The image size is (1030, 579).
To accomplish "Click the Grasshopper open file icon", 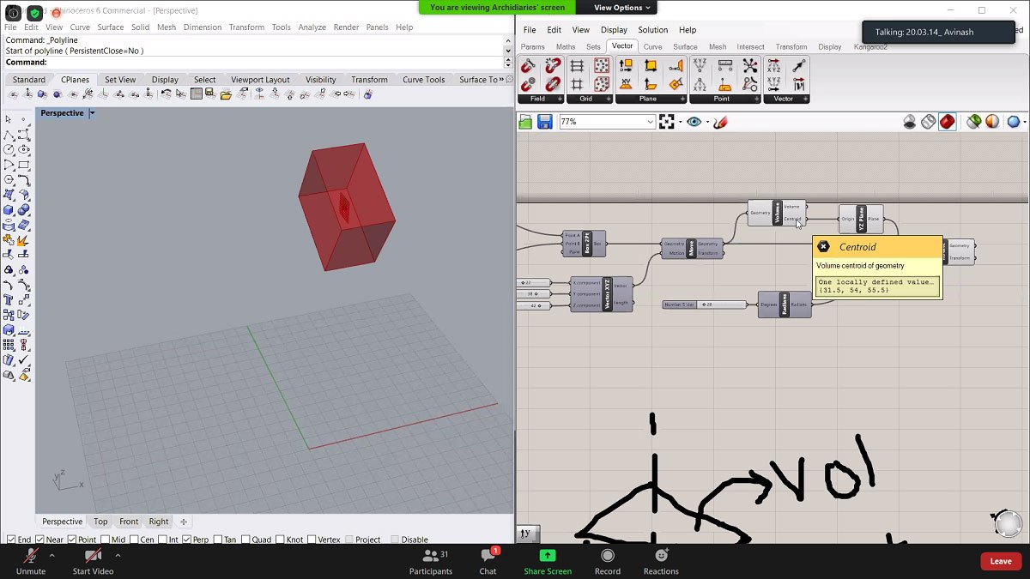I will point(525,122).
